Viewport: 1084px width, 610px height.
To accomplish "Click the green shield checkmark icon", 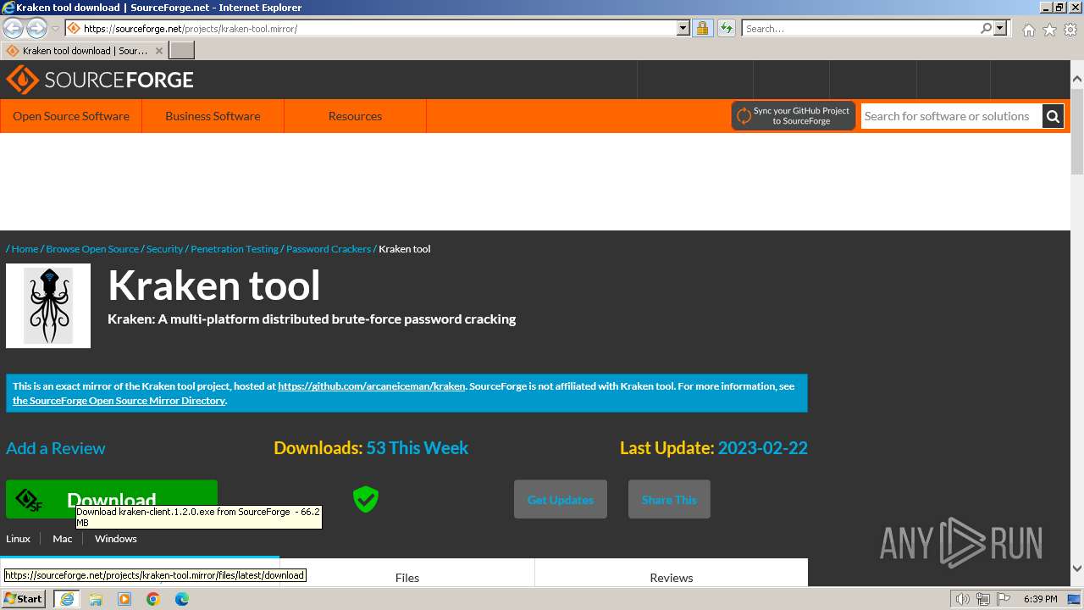I will [x=366, y=499].
